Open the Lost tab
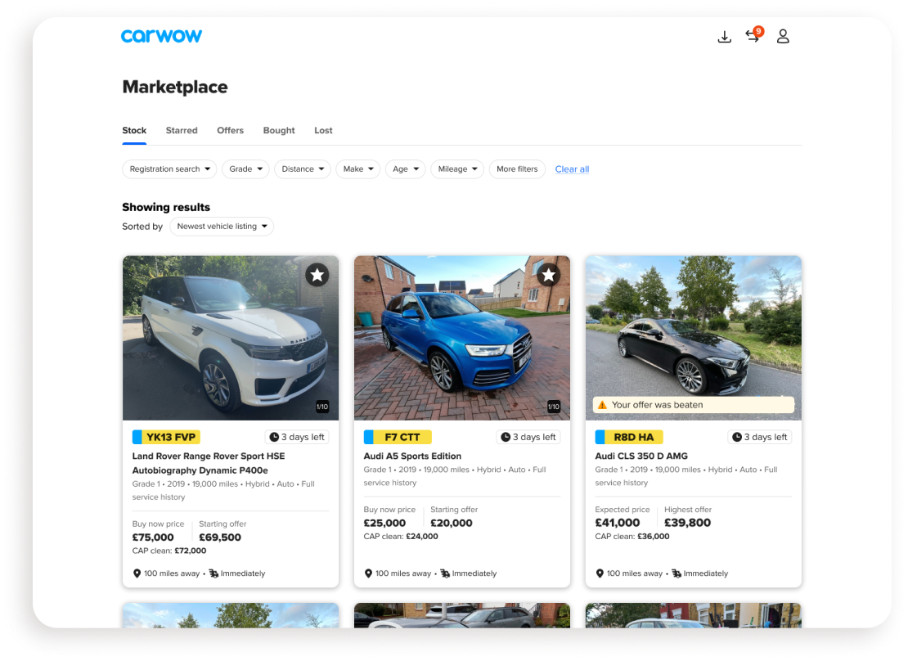The height and width of the screenshot is (661, 908). (323, 130)
